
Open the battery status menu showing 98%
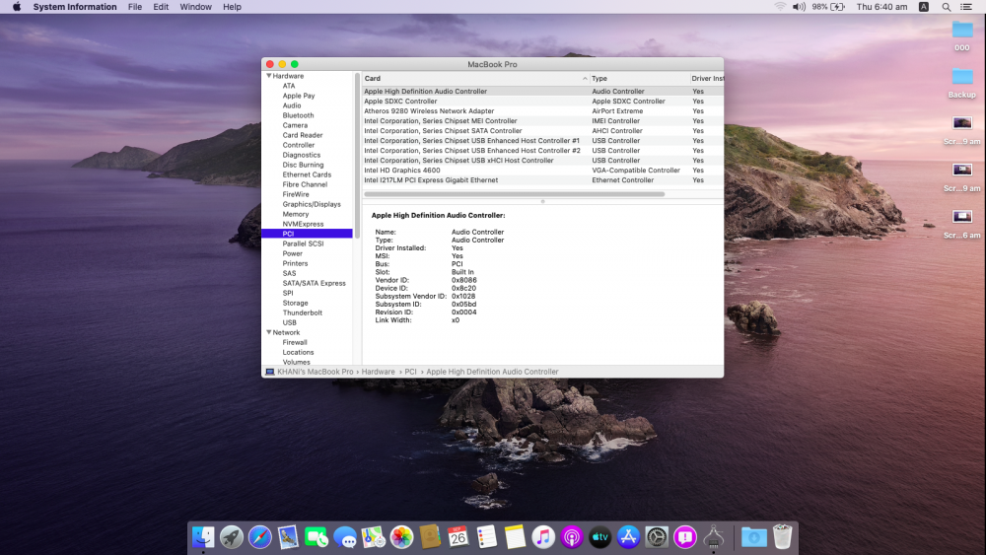828,7
